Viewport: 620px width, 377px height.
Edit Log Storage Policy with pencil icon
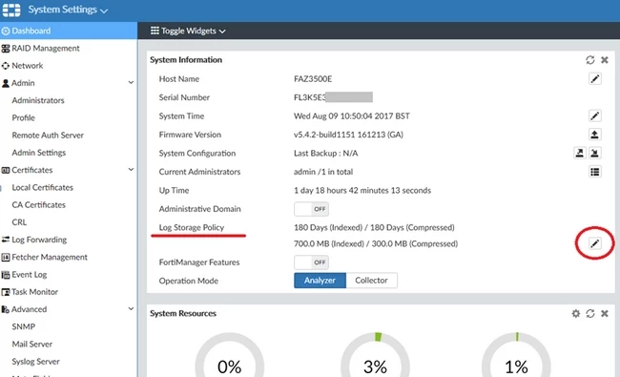tap(594, 243)
